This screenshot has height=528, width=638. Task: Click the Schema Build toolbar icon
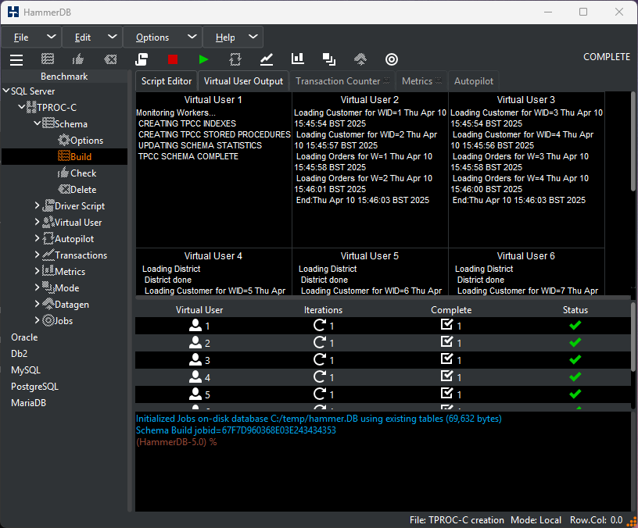(48, 59)
